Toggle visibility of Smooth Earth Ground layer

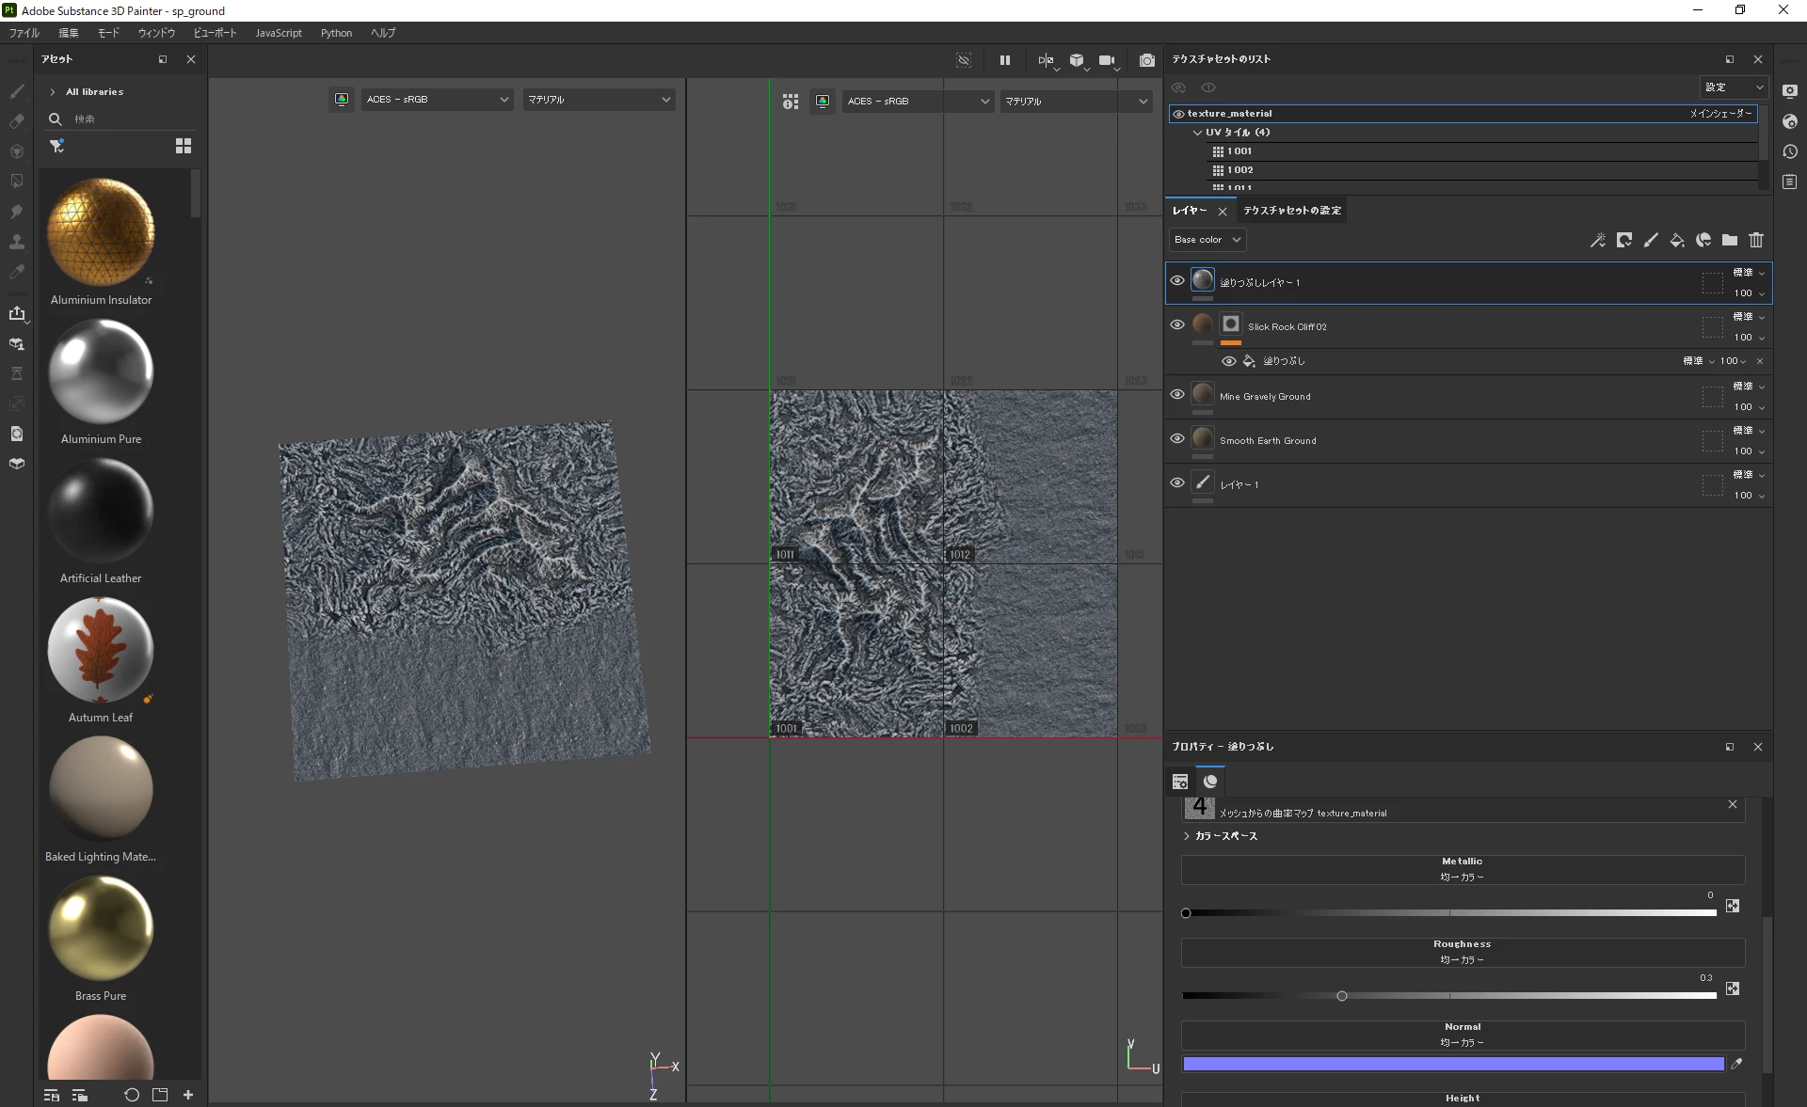pos(1176,439)
